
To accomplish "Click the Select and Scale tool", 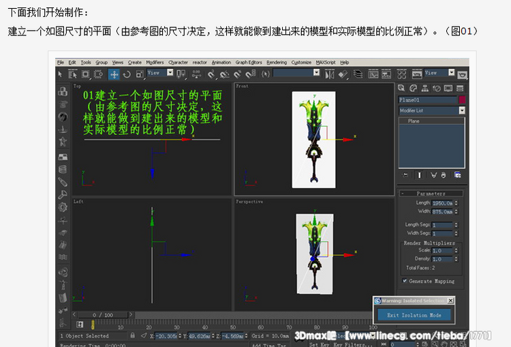I will click(x=140, y=74).
